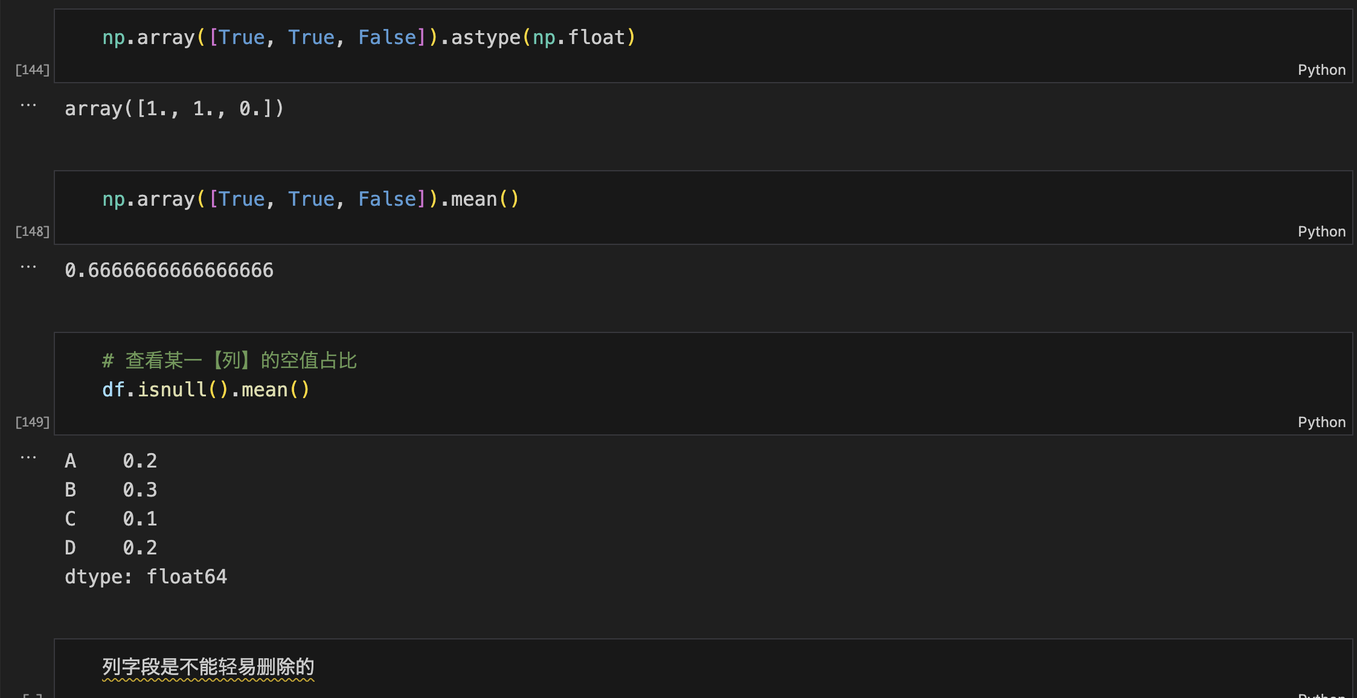This screenshot has width=1357, height=698.
Task: Change language mode of astype cell
Action: click(x=1321, y=70)
